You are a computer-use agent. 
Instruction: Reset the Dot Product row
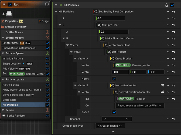pos(174,52)
